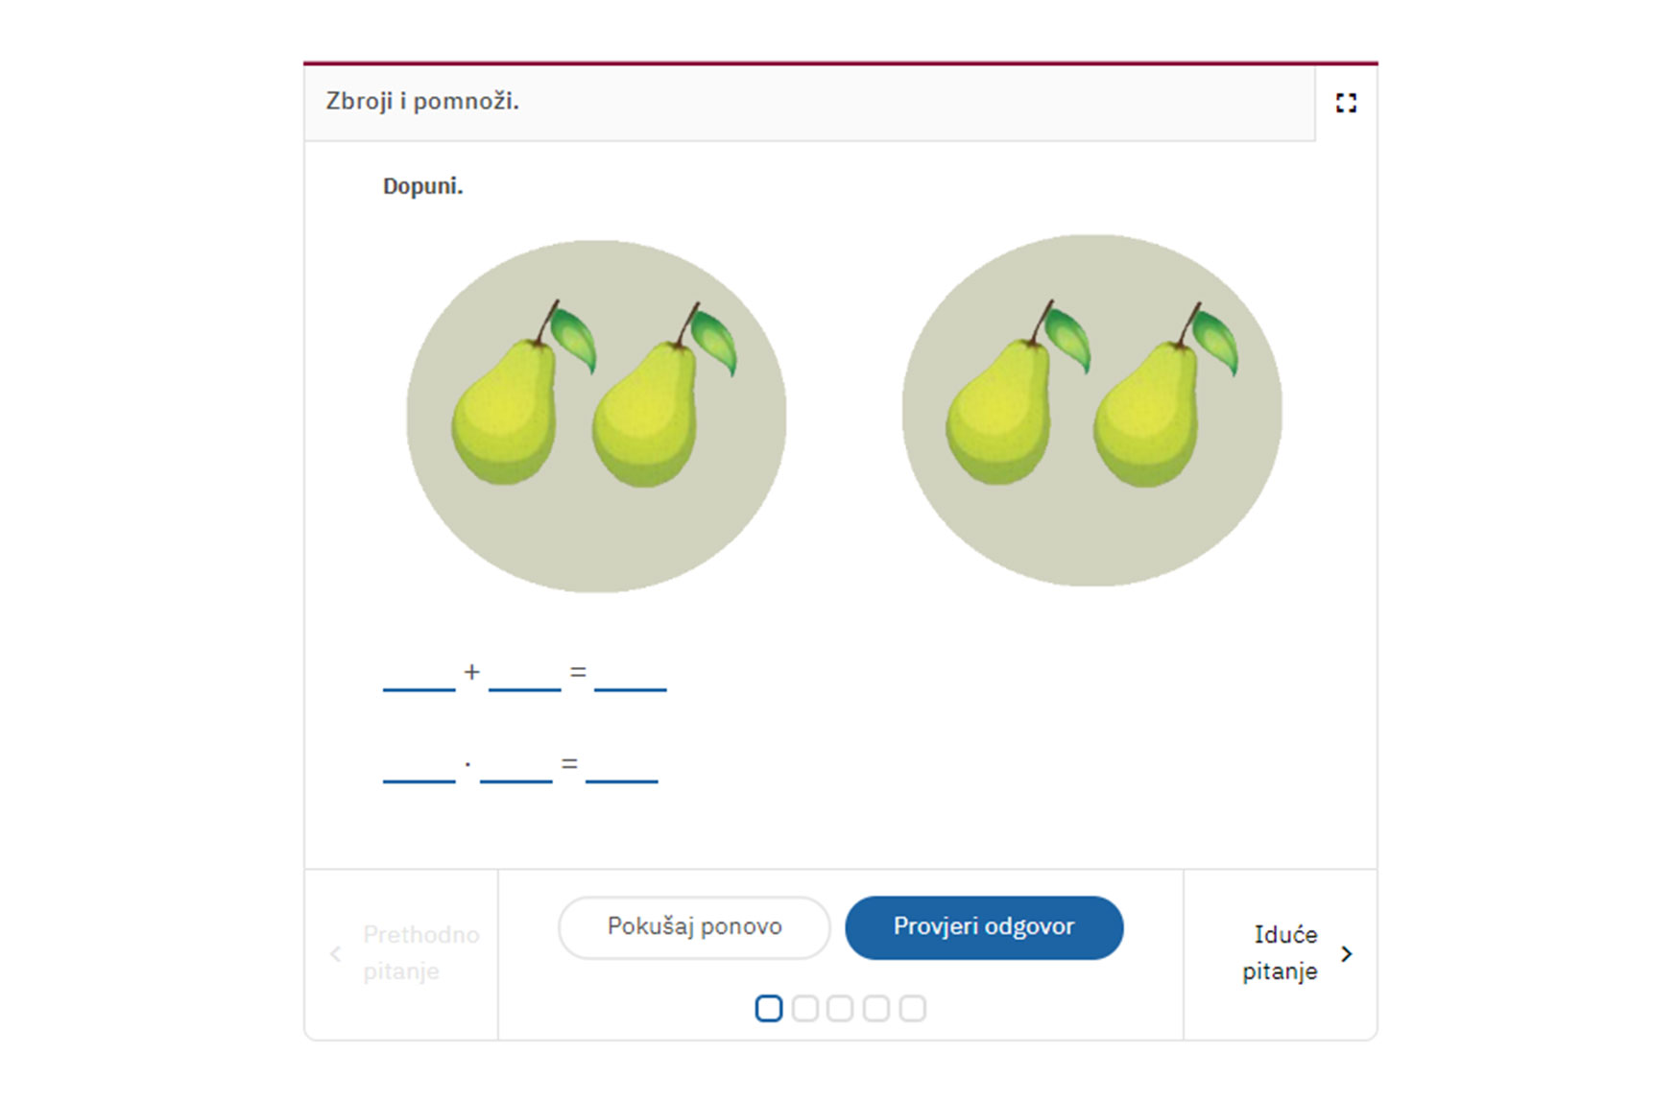Image resolution: width=1677 pixels, height=1102 pixels.
Task: Jump to the fifth question progress square
Action: [x=913, y=1008]
